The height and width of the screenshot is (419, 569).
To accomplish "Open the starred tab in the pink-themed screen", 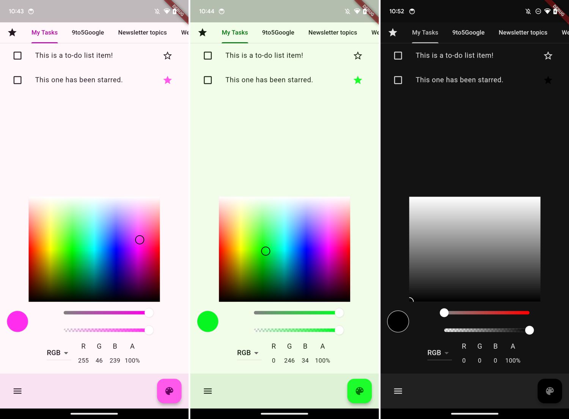I will pos(12,33).
